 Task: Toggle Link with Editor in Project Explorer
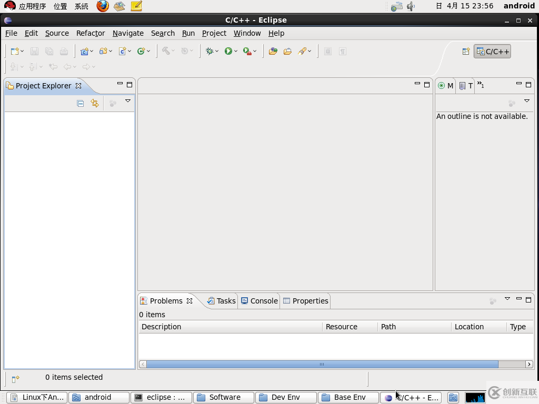click(x=95, y=103)
